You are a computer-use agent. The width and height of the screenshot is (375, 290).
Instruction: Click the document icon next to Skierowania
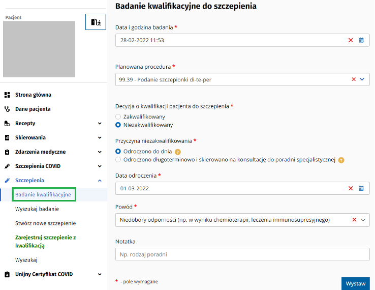tap(7, 138)
